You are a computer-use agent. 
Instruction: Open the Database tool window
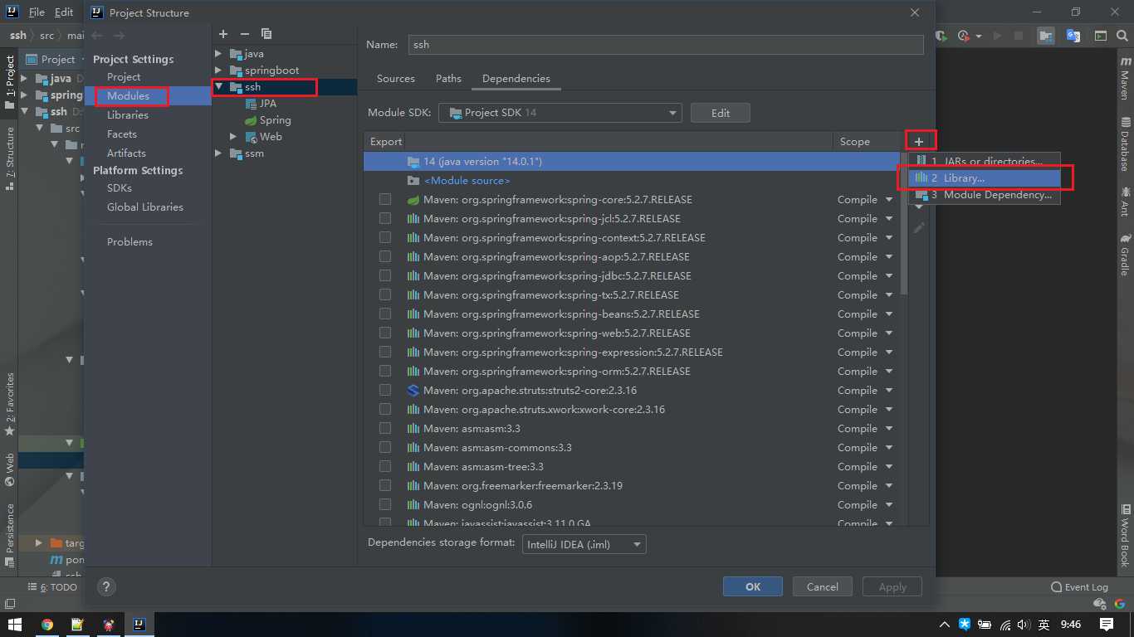coord(1125,144)
